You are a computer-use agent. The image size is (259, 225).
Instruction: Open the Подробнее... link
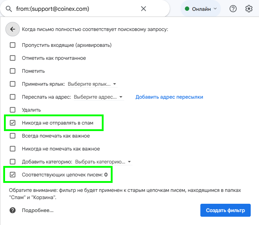pyautogui.click(x=38, y=210)
